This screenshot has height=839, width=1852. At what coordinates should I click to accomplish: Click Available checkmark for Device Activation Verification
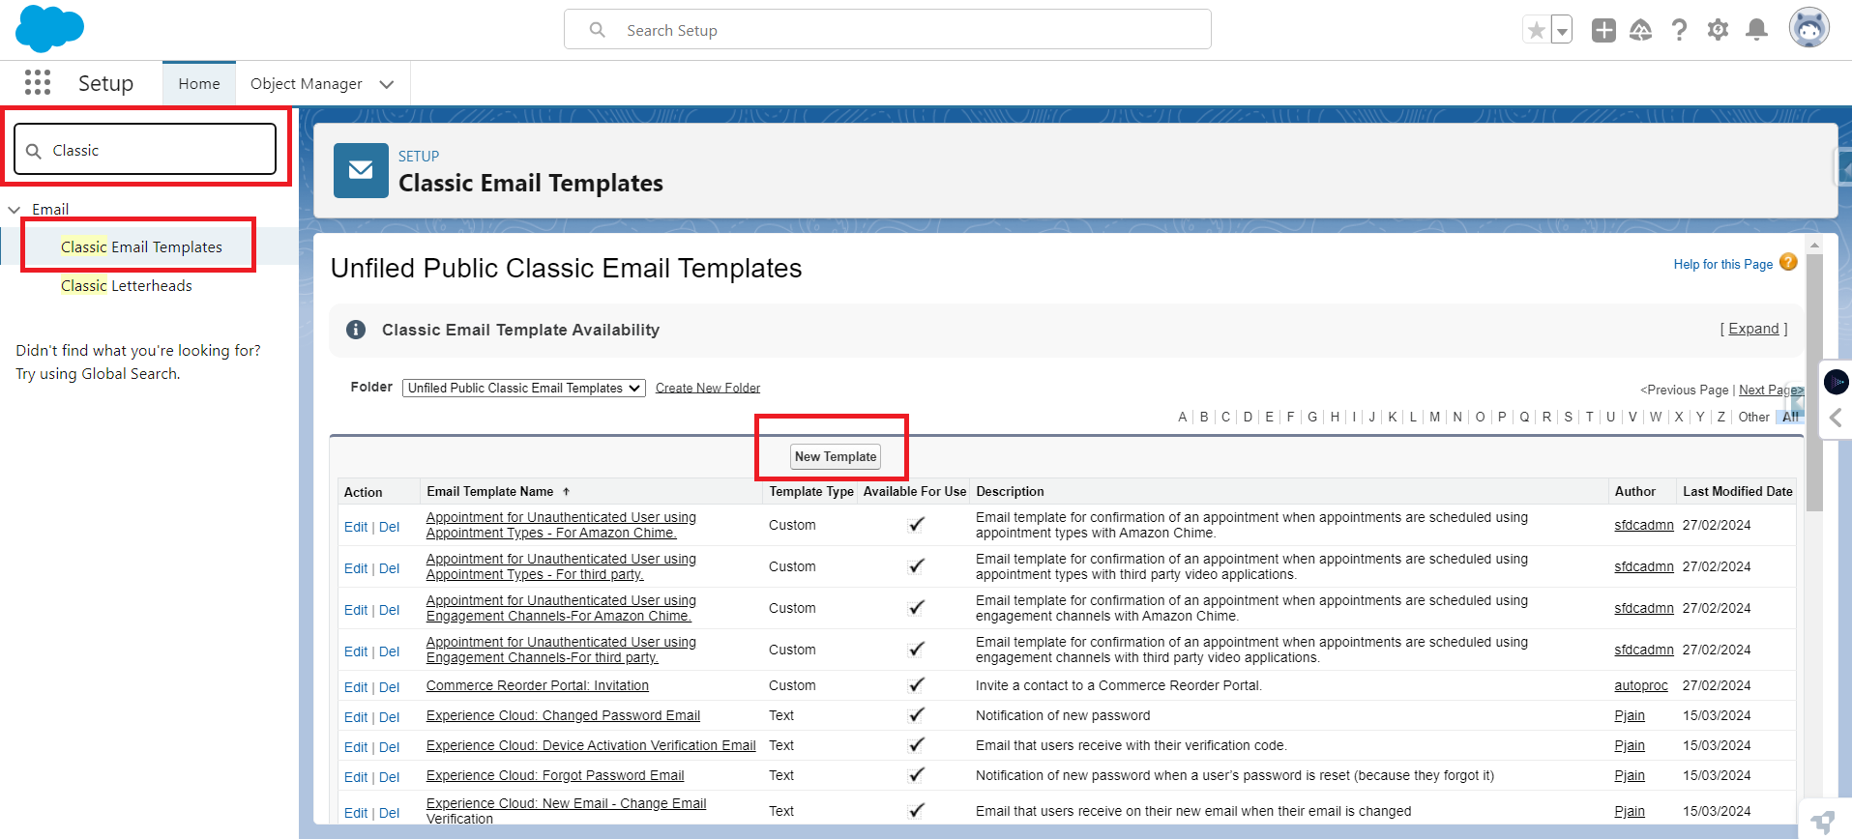915,745
